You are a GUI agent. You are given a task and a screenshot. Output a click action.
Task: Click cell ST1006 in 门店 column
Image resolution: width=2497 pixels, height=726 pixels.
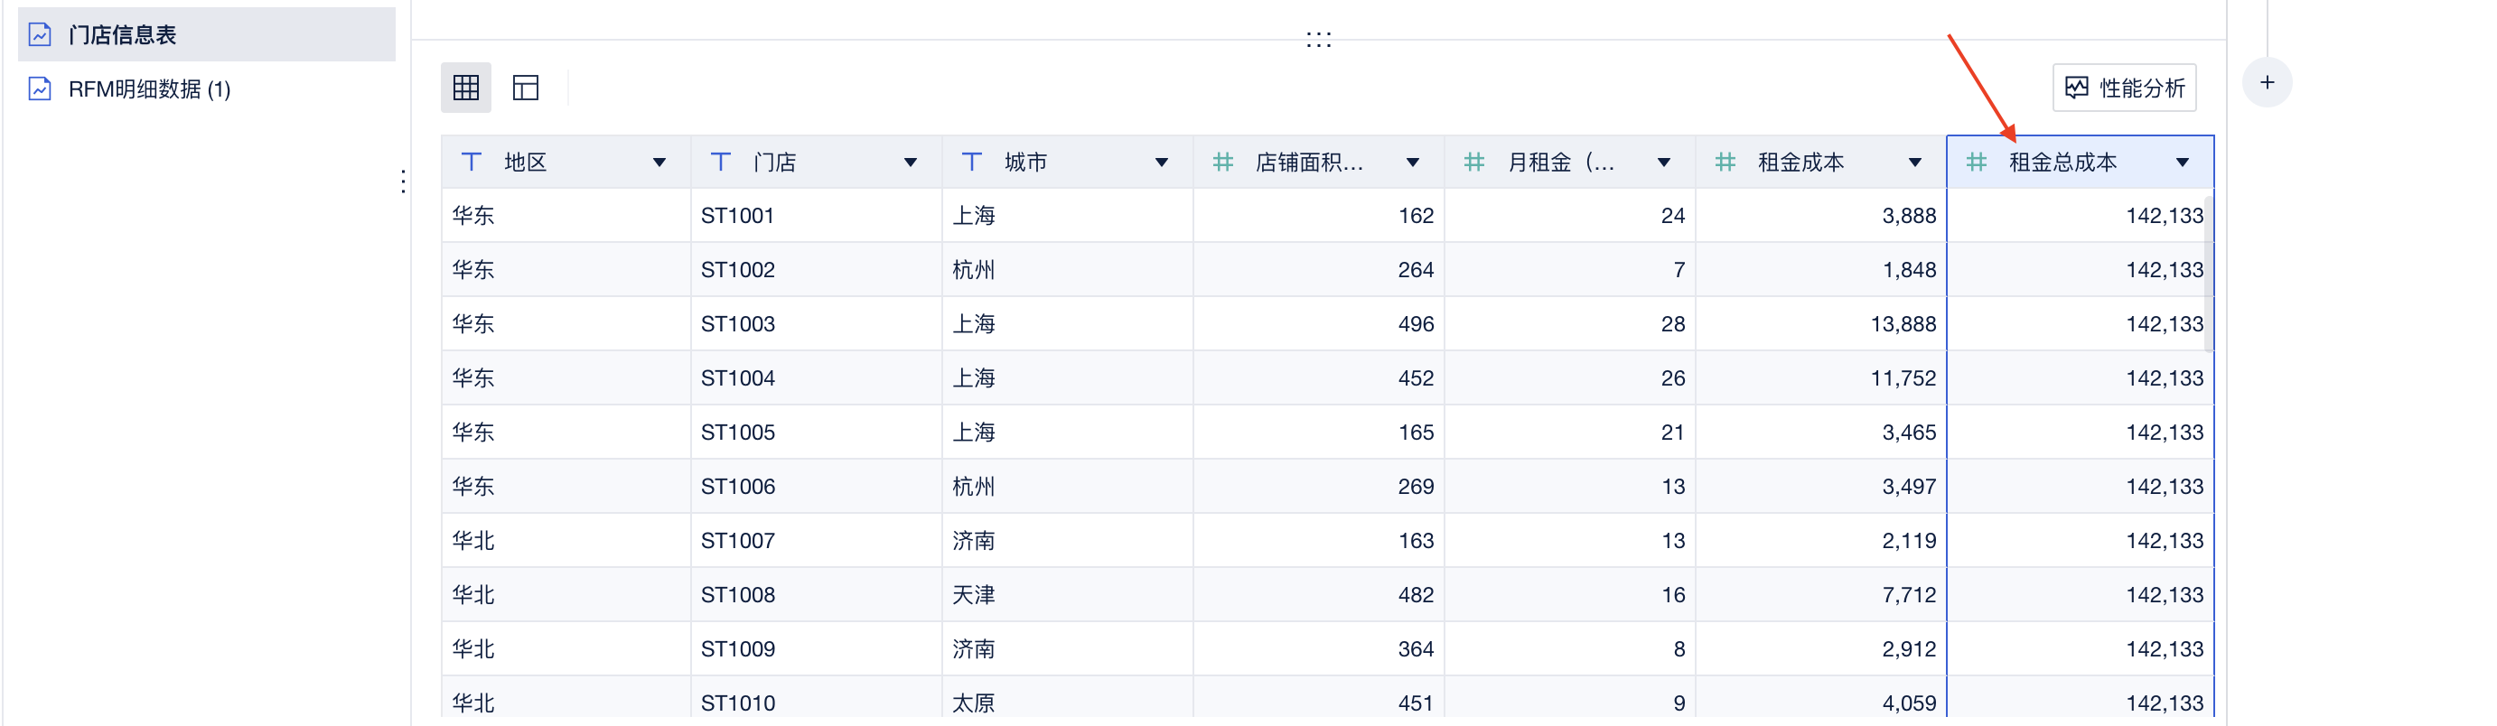pyautogui.click(x=816, y=487)
